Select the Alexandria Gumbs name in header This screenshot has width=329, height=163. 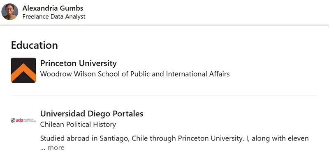click(53, 8)
